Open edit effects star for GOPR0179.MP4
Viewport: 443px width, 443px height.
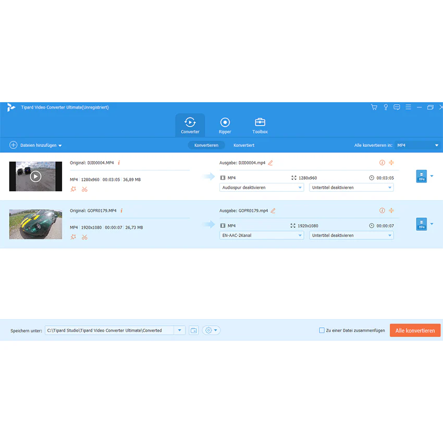[73, 237]
